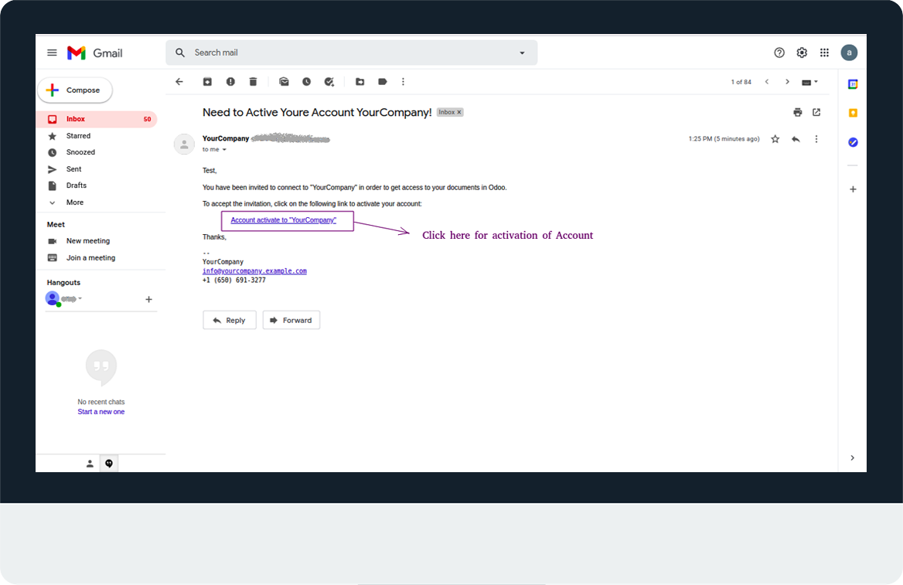Click the email subject heading
The image size is (903, 585).
click(x=317, y=112)
